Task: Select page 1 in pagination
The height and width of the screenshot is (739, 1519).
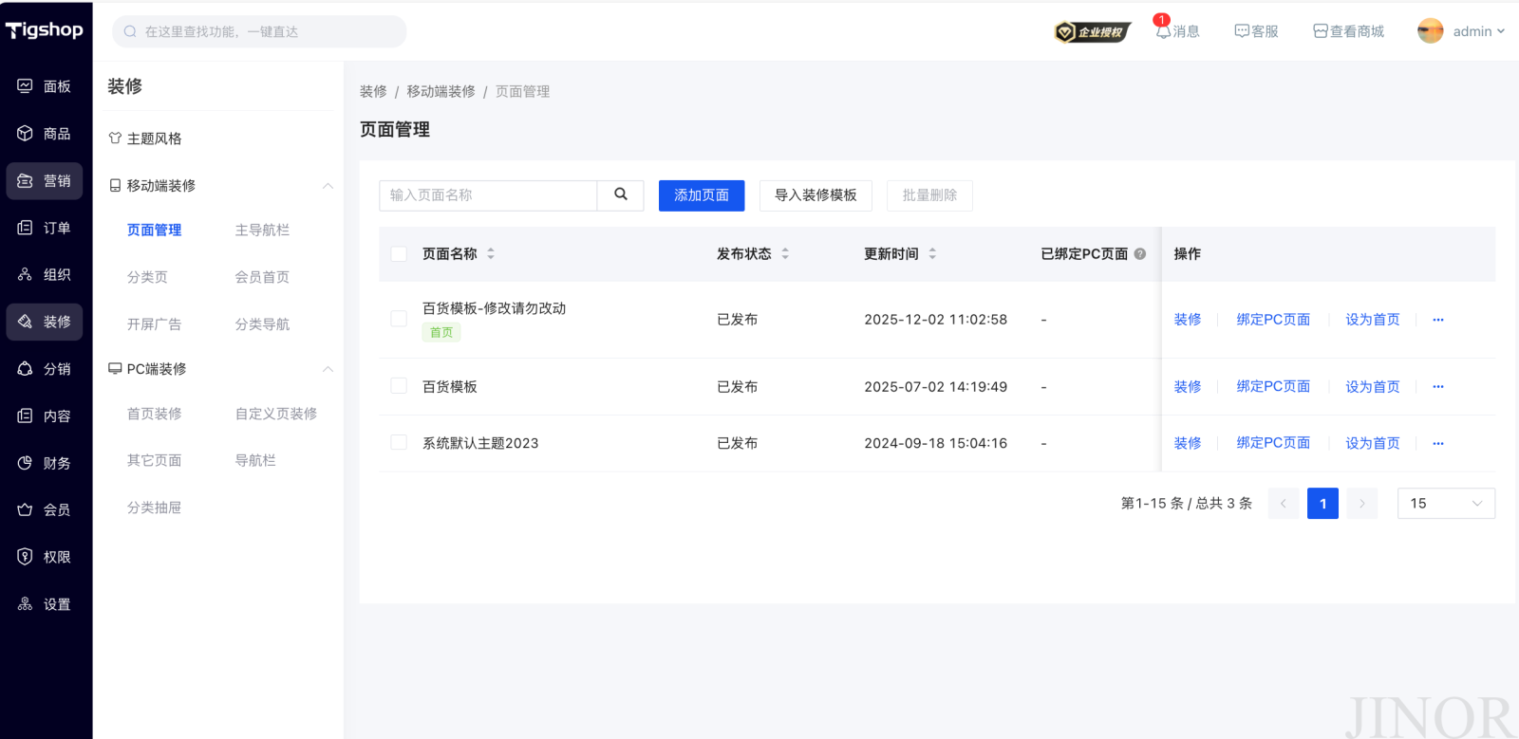Action: tap(1322, 504)
